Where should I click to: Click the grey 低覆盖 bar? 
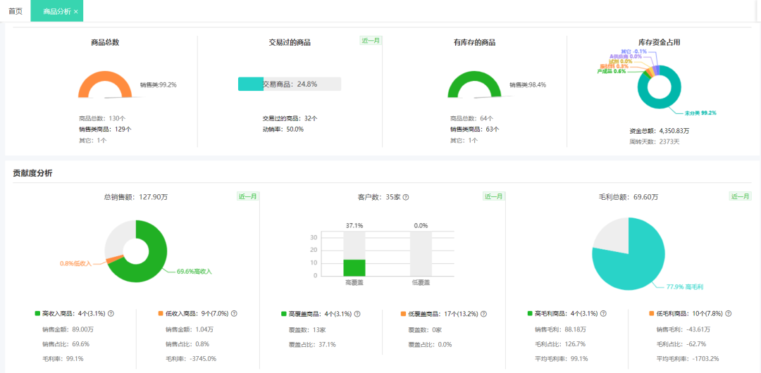point(421,253)
